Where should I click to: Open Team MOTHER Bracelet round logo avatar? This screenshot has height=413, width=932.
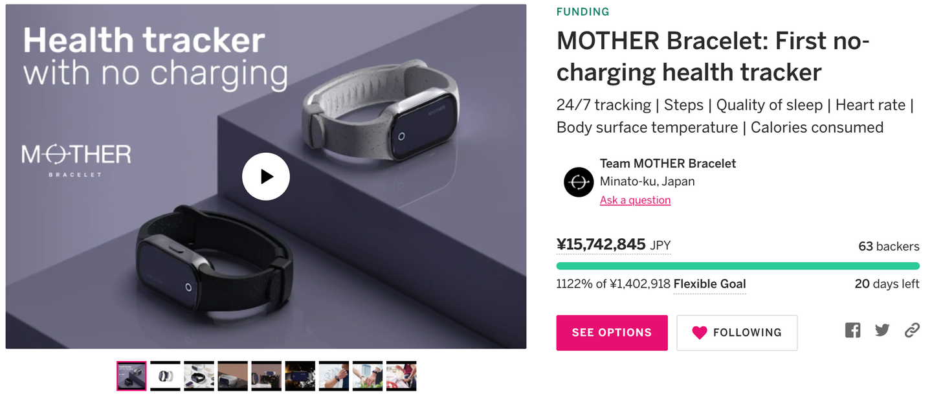point(579,183)
